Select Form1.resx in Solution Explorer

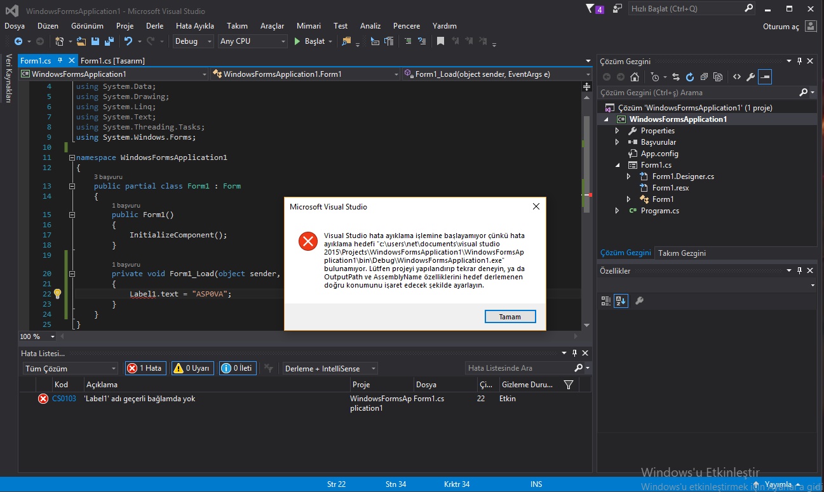coord(670,188)
